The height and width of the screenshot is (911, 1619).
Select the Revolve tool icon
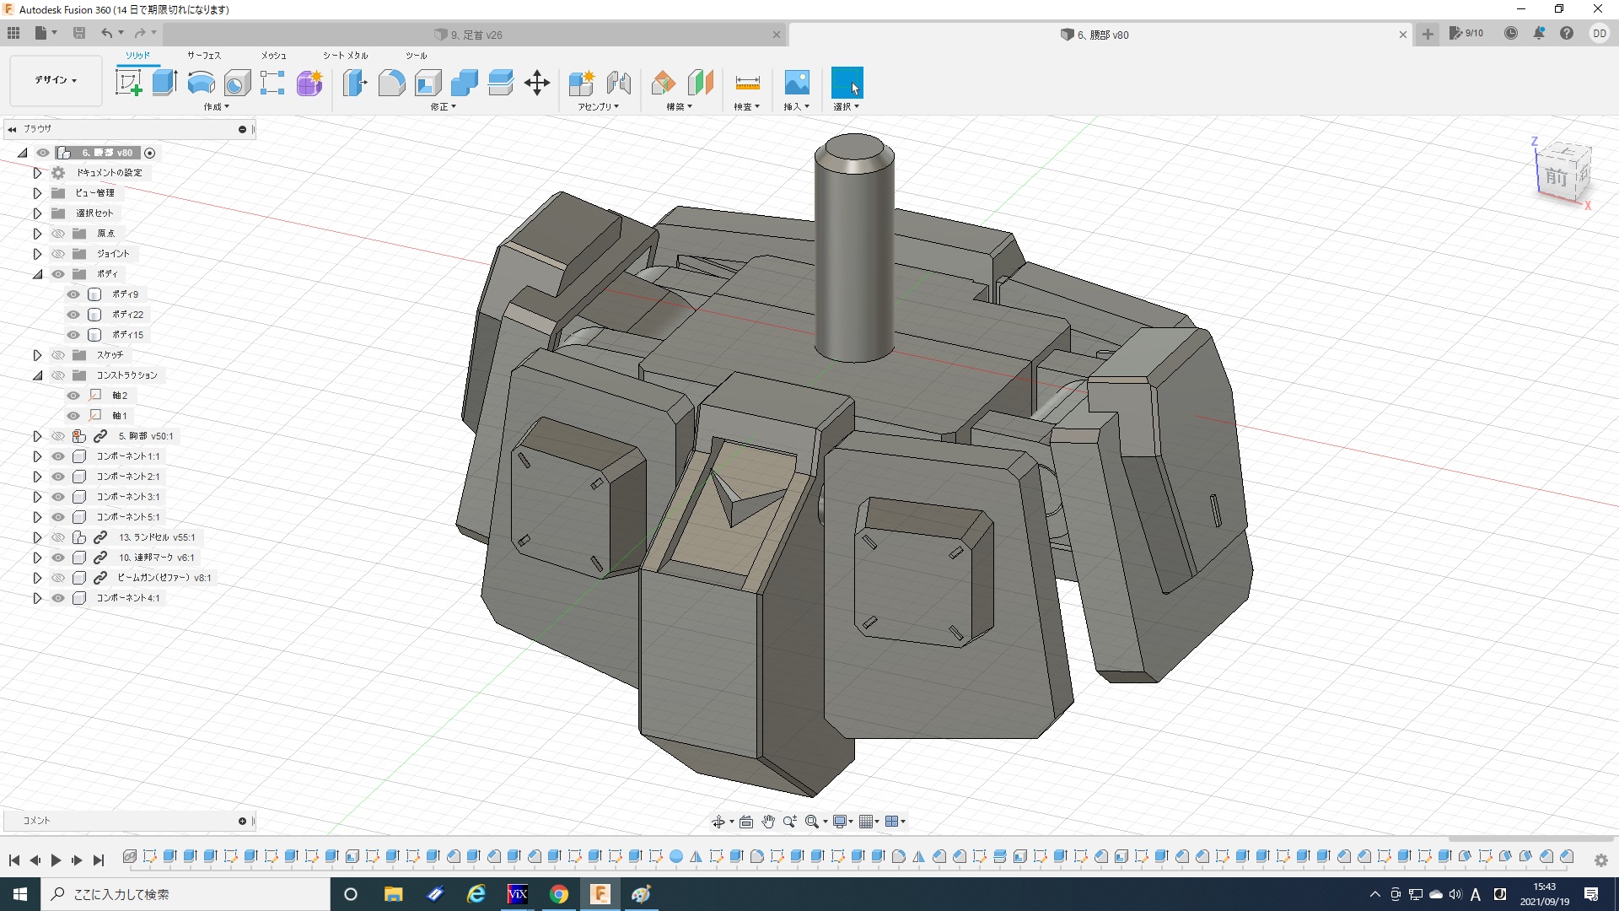tap(201, 83)
